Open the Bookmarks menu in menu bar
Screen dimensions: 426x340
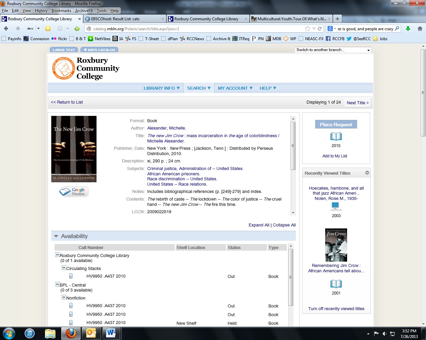(x=61, y=11)
